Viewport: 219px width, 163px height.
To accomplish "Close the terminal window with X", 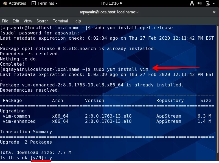I will (214, 12).
